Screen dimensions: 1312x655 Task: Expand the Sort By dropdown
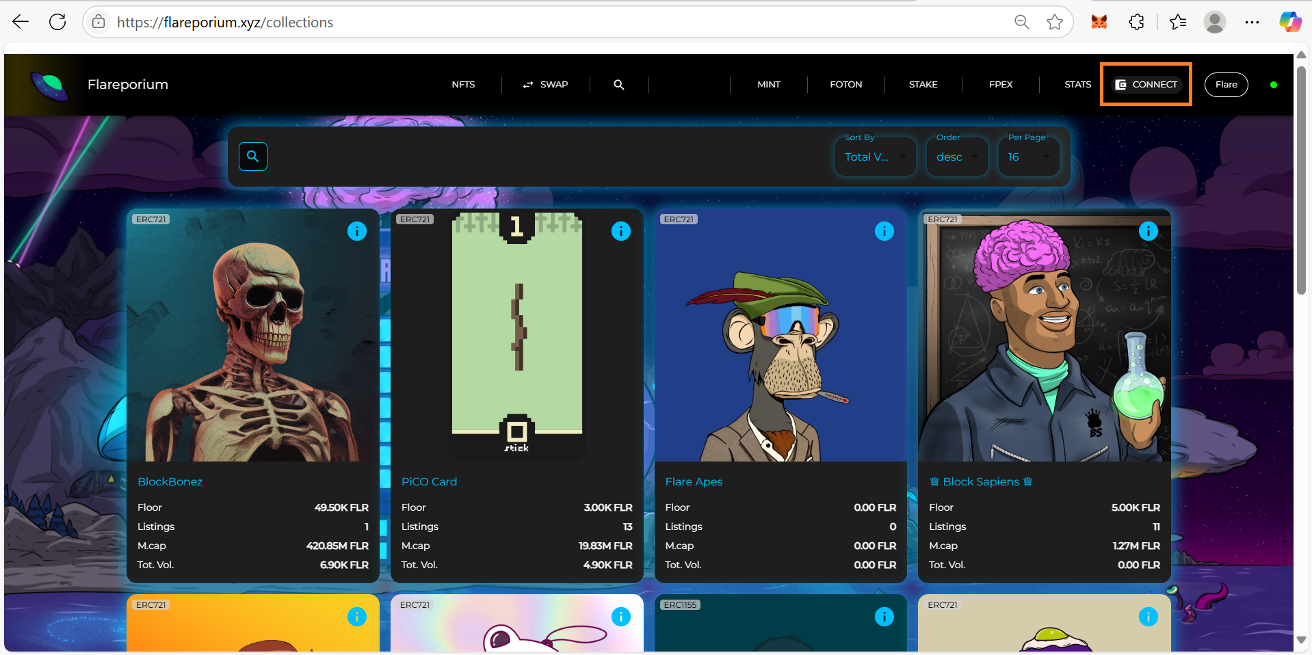(875, 157)
